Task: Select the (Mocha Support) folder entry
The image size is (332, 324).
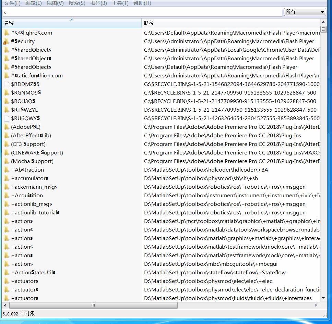Action: (32, 161)
